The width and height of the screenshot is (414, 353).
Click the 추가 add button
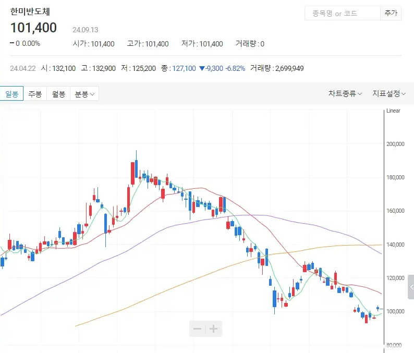coord(391,13)
